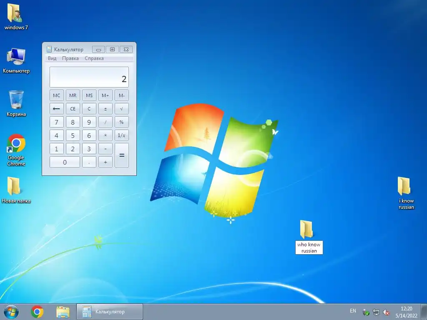Click the Калькулятор taskbar button

[110, 312]
